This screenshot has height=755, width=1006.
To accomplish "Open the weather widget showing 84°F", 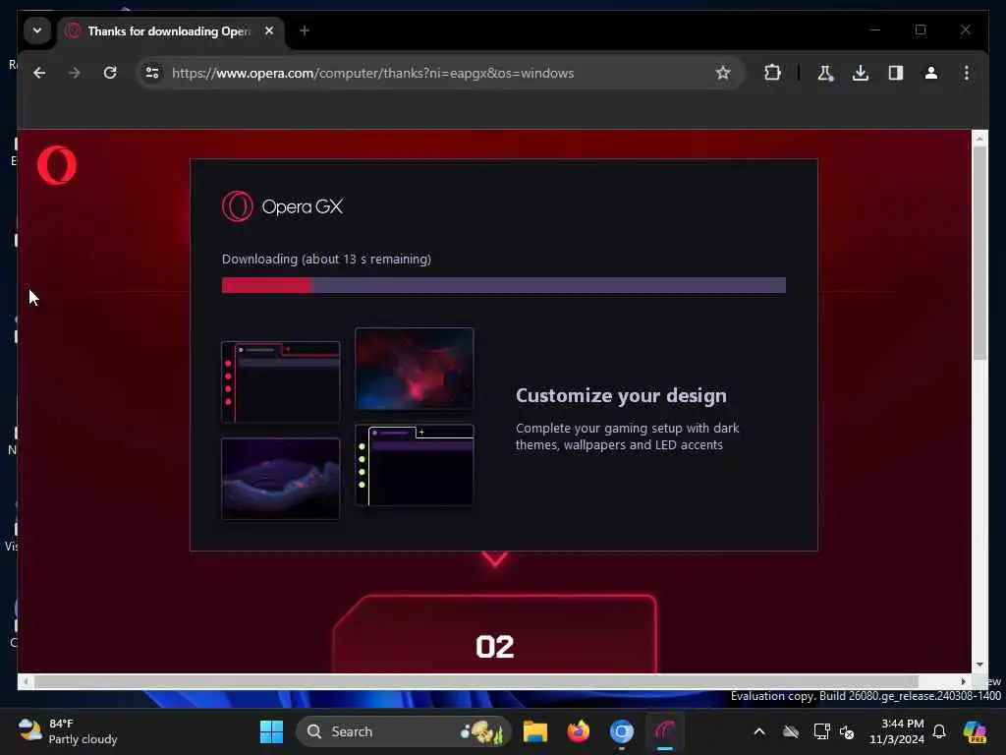I will (x=68, y=731).
